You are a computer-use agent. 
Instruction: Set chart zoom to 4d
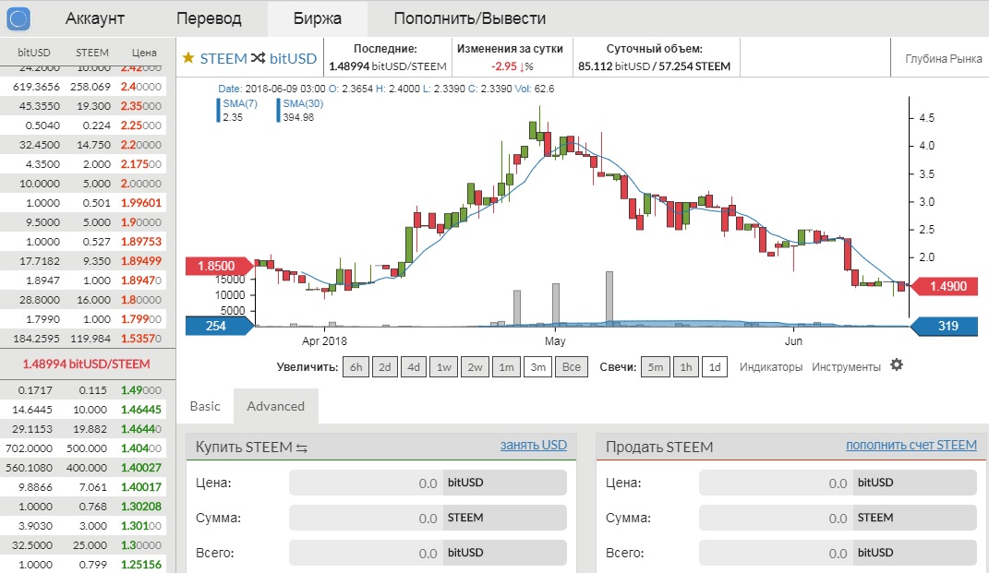tap(414, 367)
